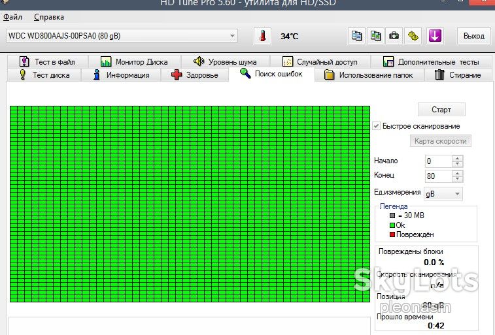Click the Начало input field

(438, 161)
